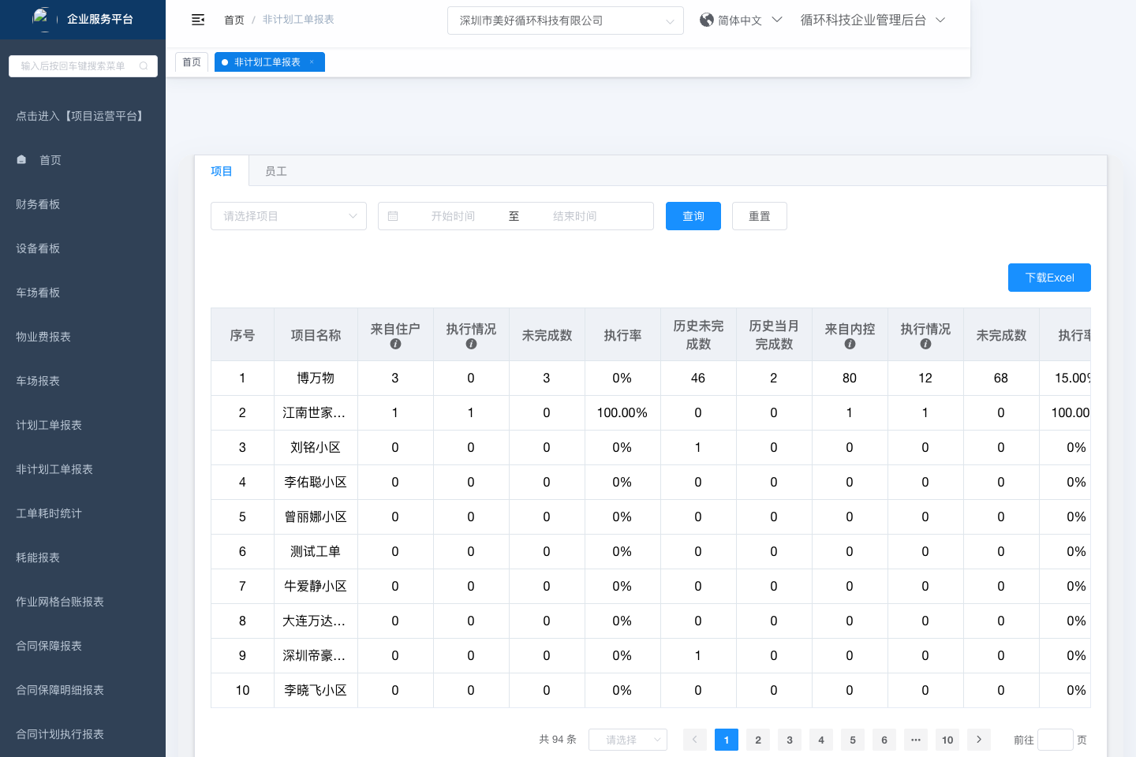The width and height of the screenshot is (1136, 757).
Task: Open the 请选择项目 dropdown
Action: 288,216
